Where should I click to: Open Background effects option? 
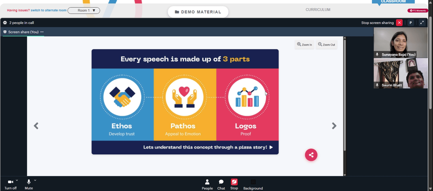(253, 185)
